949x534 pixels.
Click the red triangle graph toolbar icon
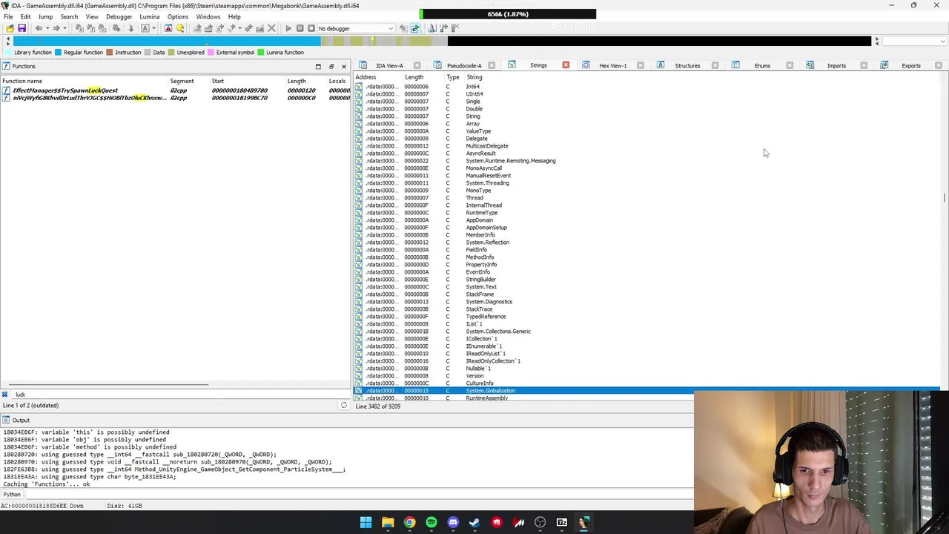168,28
